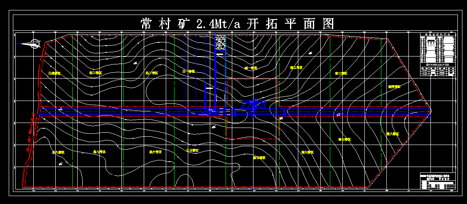Image resolution: width=467 pixels, height=204 pixels.
Task: Select the 北一带区 zone label
Action: pos(189,71)
